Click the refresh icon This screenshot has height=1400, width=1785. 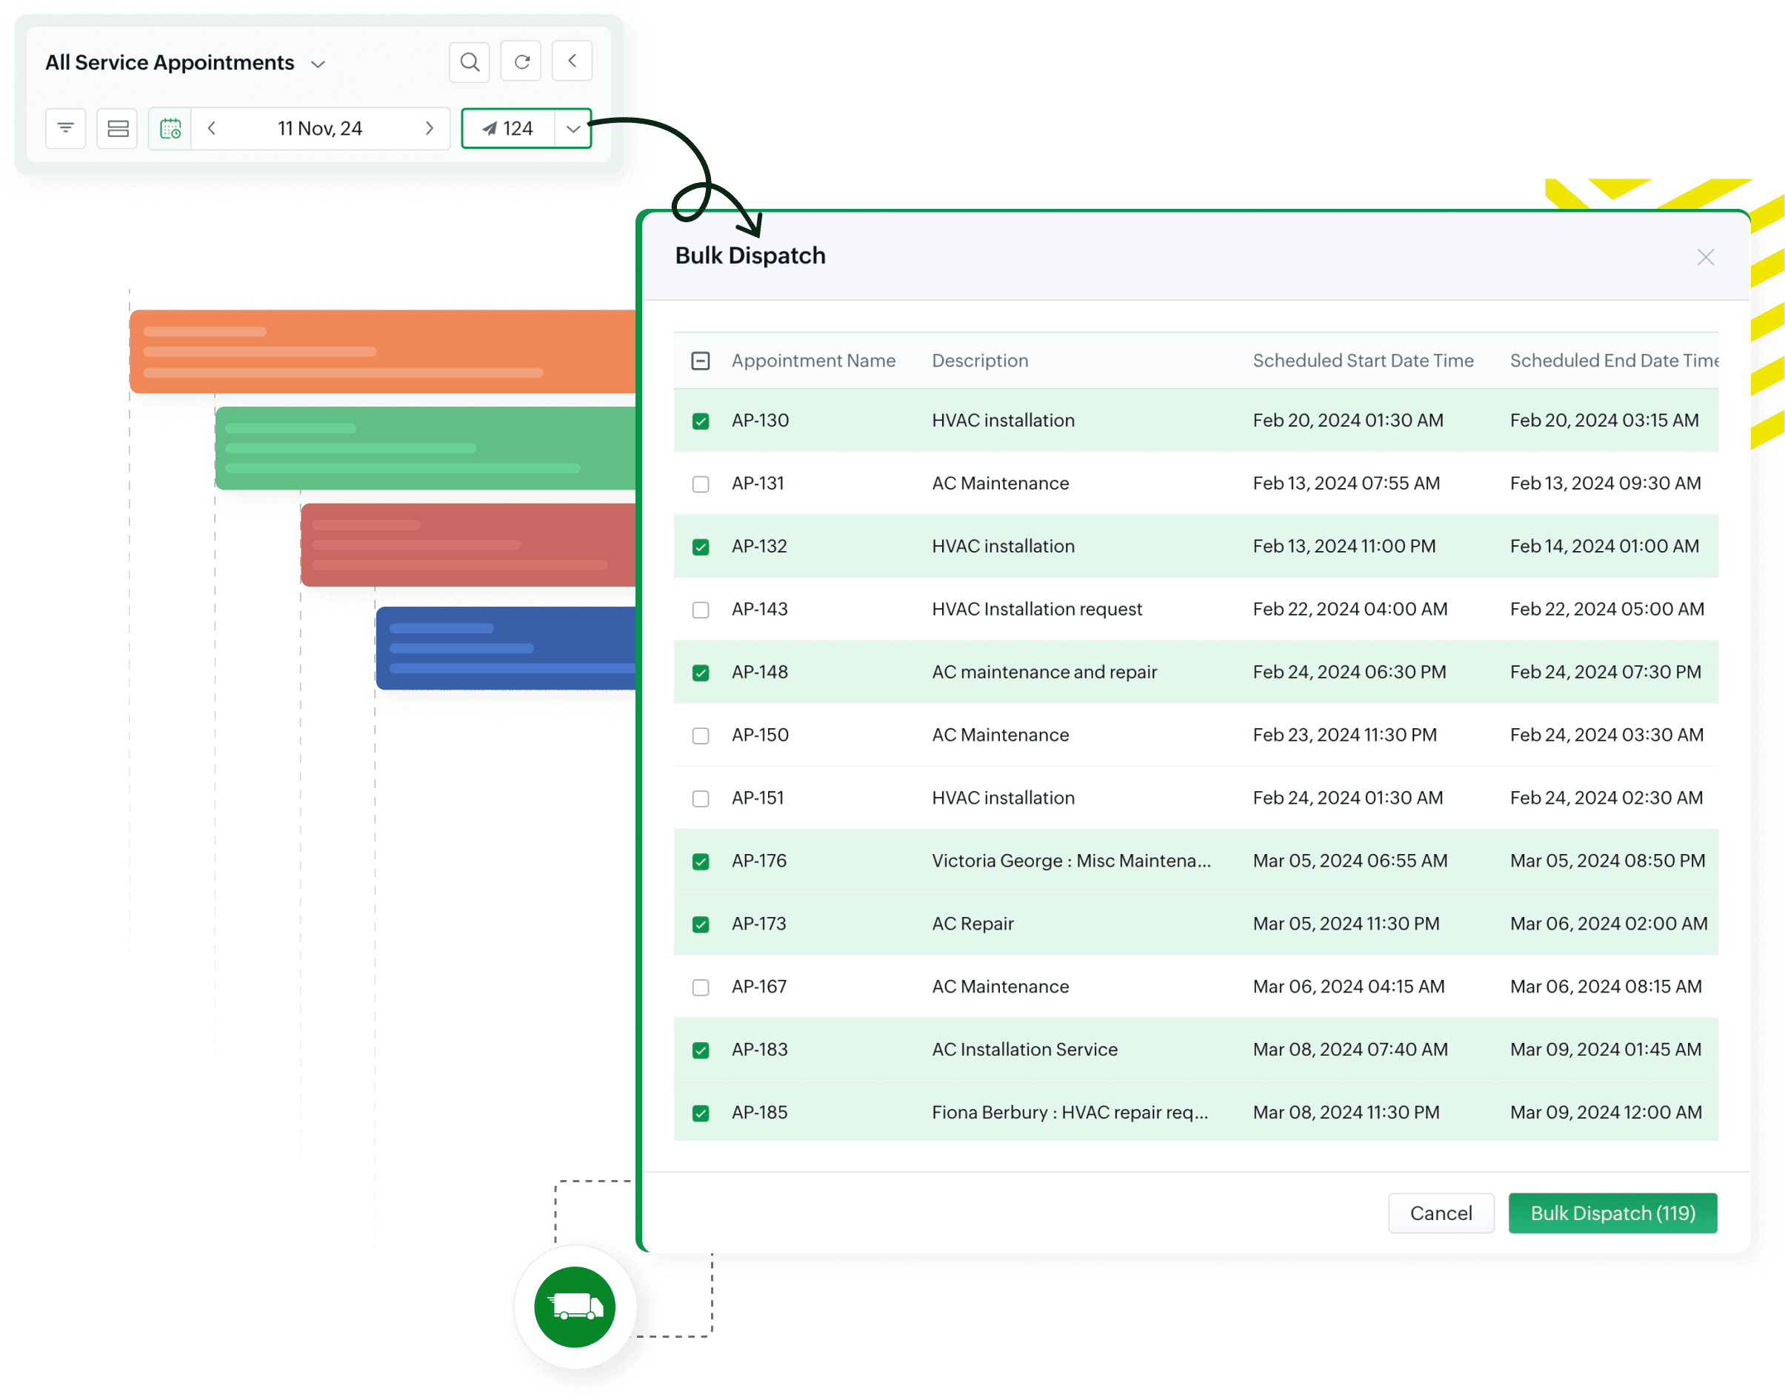tap(521, 62)
